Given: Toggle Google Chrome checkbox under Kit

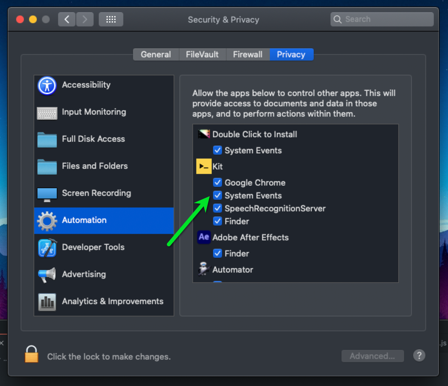Looking at the screenshot, I should pos(218,182).
